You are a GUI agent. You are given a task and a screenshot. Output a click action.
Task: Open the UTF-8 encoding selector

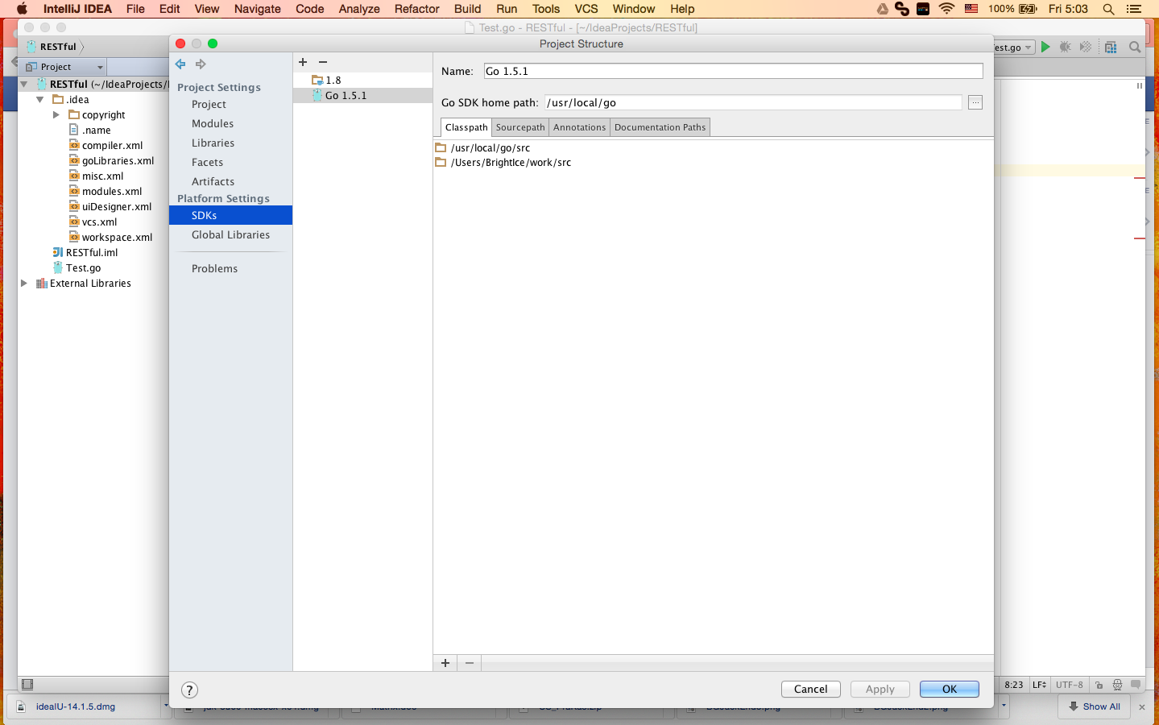pyautogui.click(x=1070, y=685)
